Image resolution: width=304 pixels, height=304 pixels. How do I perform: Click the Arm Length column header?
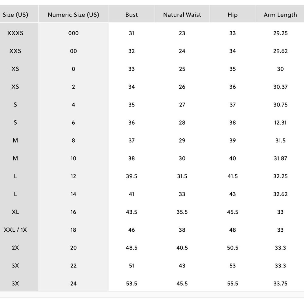point(280,15)
